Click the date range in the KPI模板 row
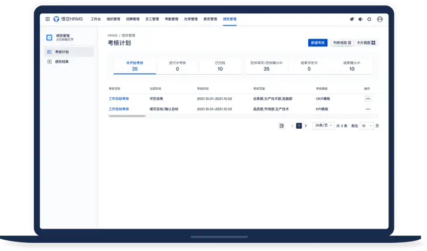The width and height of the screenshot is (427, 251). tap(215, 109)
